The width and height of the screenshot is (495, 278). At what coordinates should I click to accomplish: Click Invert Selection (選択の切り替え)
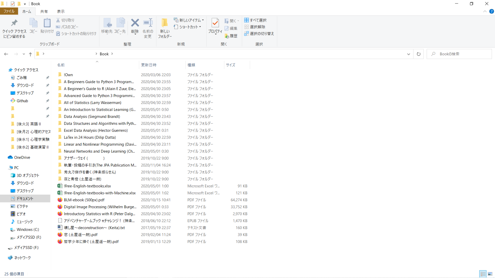[x=259, y=34]
